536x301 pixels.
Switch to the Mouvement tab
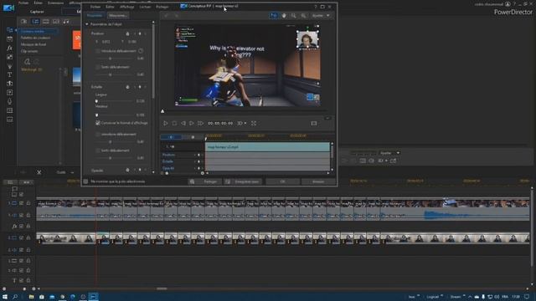point(118,15)
